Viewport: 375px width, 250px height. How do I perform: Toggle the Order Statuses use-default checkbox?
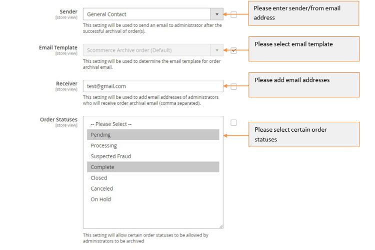click(233, 123)
